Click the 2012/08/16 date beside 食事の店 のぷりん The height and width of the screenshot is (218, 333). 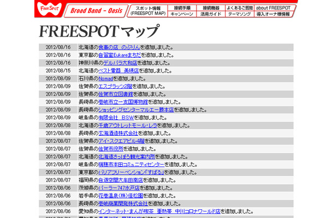[x=58, y=47]
